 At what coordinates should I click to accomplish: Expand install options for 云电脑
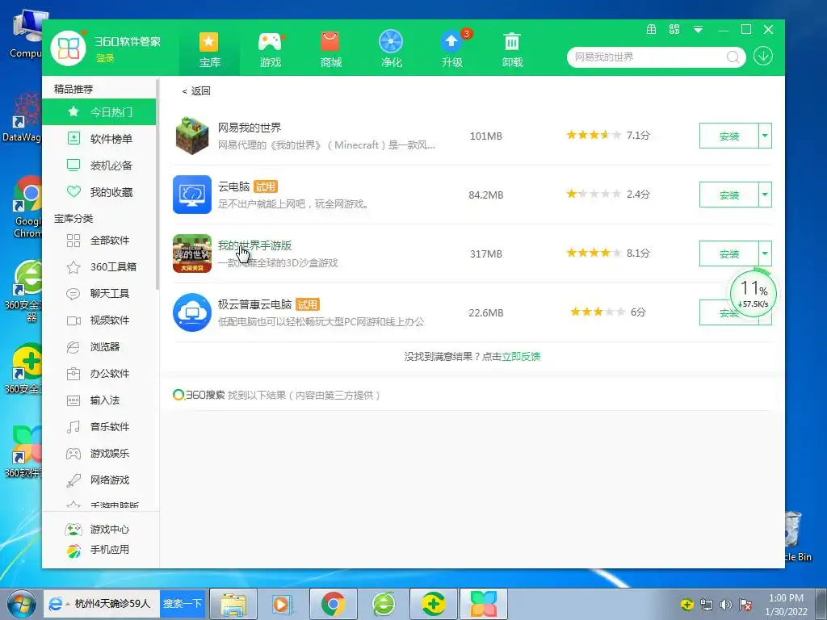[765, 195]
